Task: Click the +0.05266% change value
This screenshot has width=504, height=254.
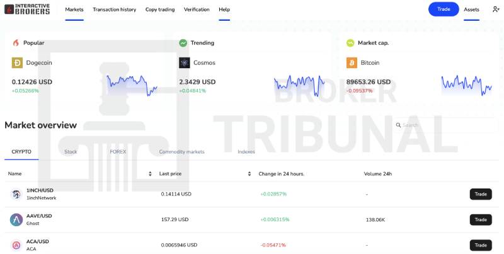Action: click(x=25, y=91)
